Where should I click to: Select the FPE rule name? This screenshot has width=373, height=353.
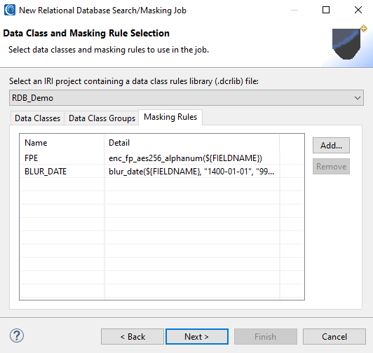pyautogui.click(x=31, y=158)
